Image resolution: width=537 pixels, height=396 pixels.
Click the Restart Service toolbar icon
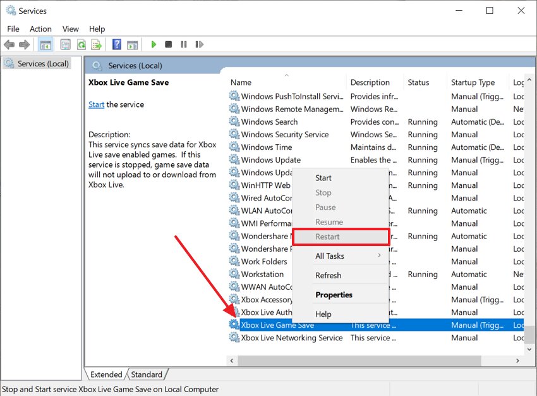pyautogui.click(x=199, y=44)
